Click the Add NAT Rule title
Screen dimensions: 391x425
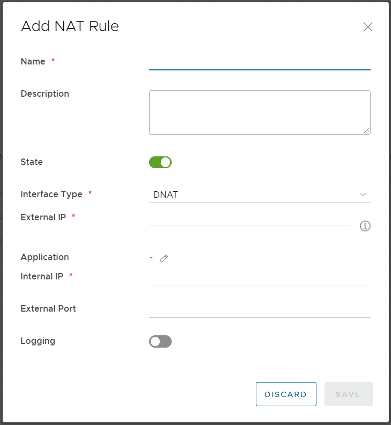click(x=70, y=26)
